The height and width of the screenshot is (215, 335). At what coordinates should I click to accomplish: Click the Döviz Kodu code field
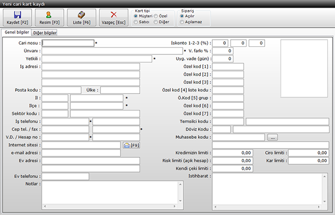point(222,130)
